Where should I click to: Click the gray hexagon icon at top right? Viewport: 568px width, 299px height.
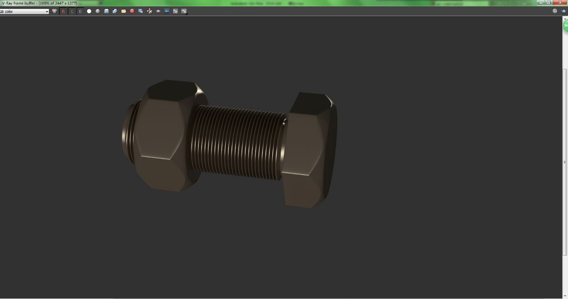coord(555,11)
